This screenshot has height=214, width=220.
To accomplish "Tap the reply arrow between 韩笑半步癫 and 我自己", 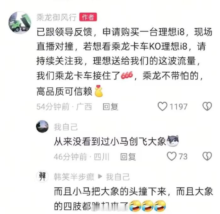I will (x=100, y=176).
